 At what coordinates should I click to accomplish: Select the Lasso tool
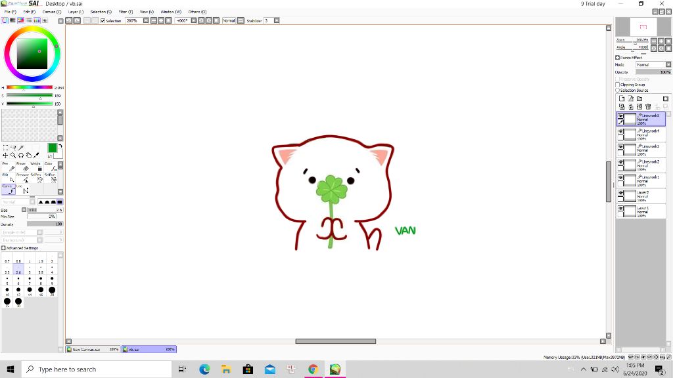pyautogui.click(x=13, y=148)
